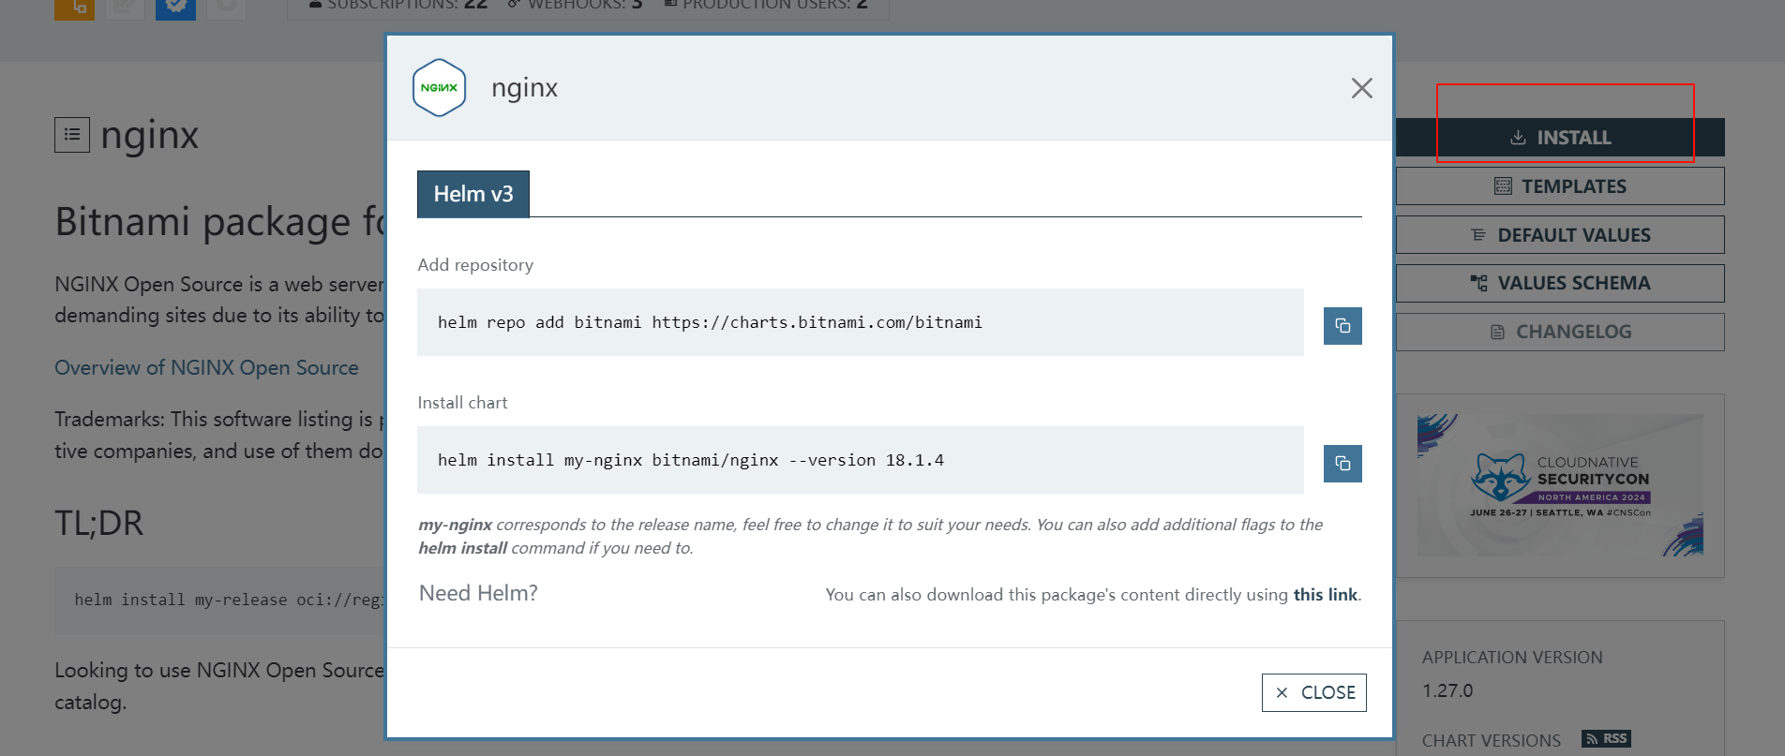1785x756 pixels.
Task: Open the RSS feed for chart versions
Action: [1606, 738]
